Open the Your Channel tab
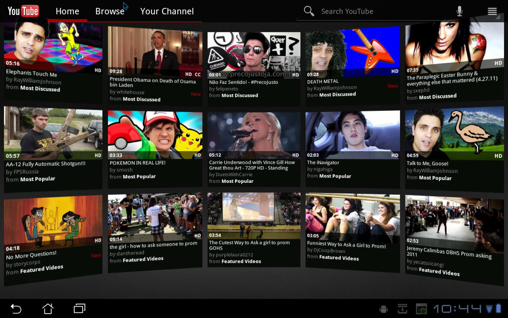 (167, 11)
